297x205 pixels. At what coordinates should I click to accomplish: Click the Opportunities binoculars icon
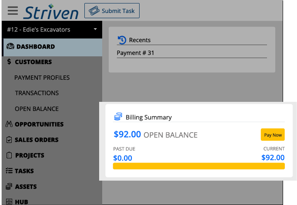9,124
